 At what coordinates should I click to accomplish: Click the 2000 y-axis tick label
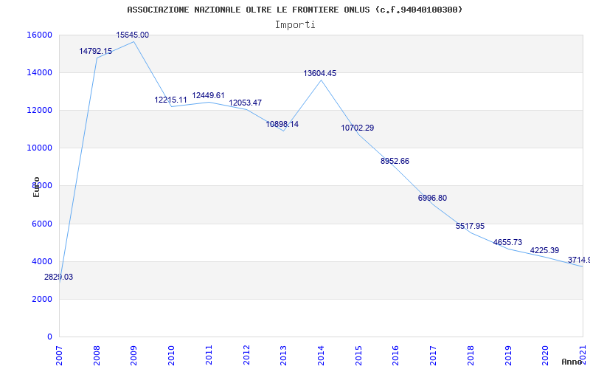click(41, 299)
